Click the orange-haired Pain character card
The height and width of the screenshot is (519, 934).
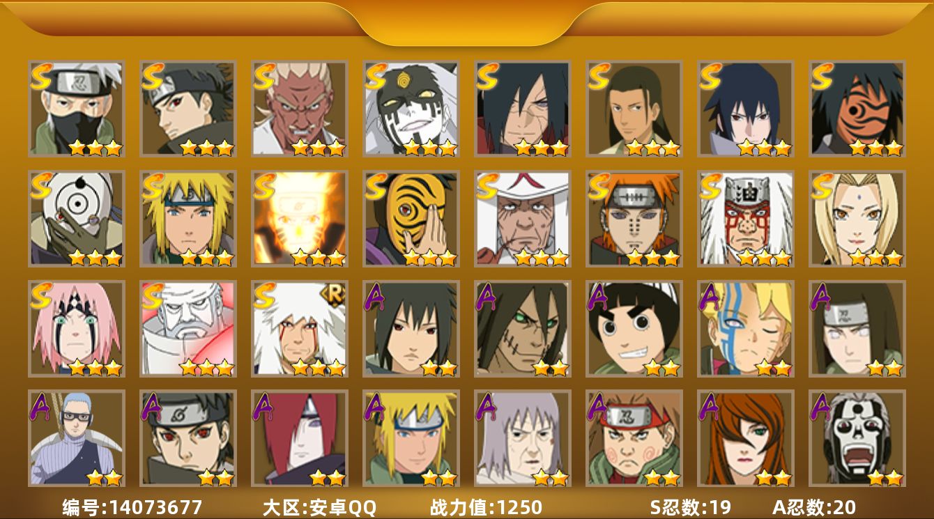[634, 219]
